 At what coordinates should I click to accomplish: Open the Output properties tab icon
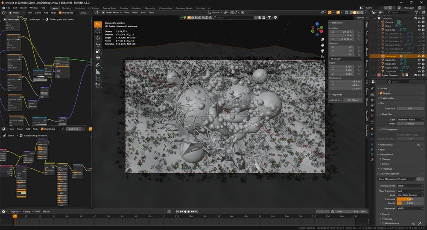[x=372, y=100]
